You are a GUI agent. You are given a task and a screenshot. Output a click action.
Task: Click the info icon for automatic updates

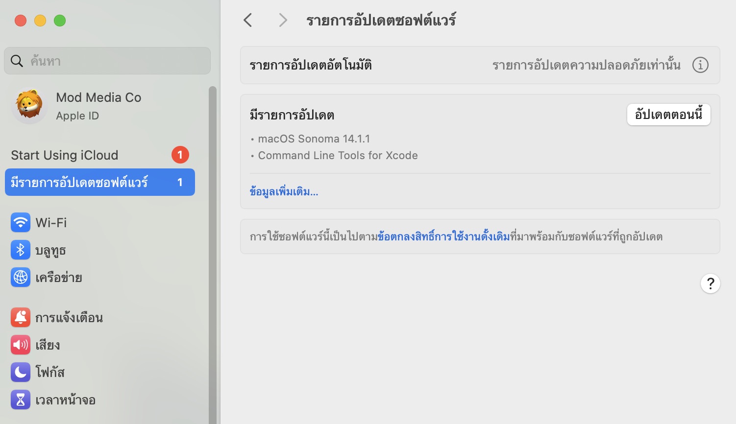[x=700, y=65]
